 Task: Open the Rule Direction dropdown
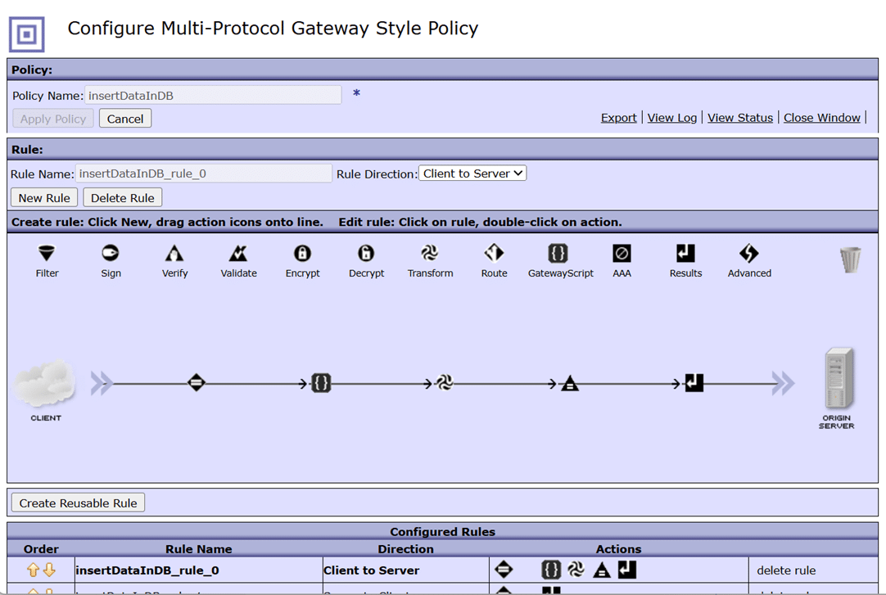(x=472, y=174)
